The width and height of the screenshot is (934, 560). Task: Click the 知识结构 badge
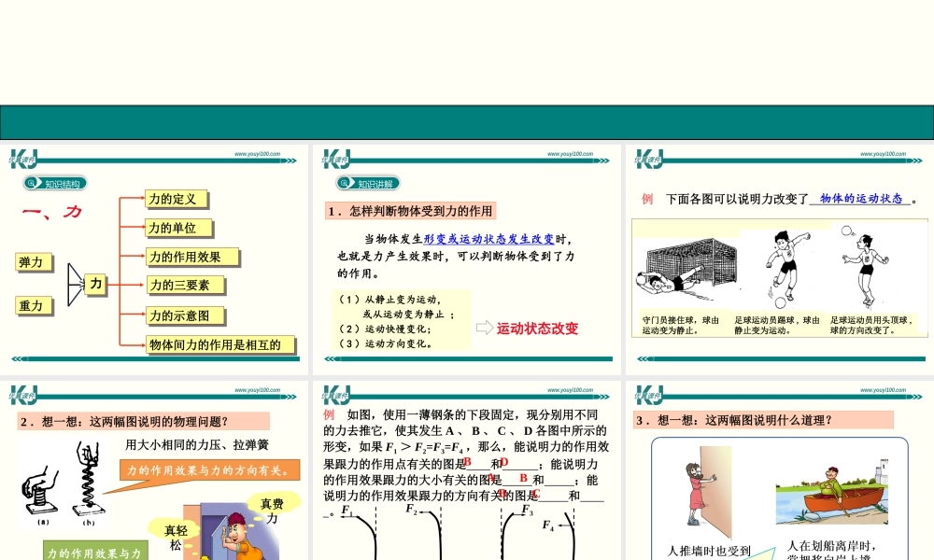pos(62,183)
